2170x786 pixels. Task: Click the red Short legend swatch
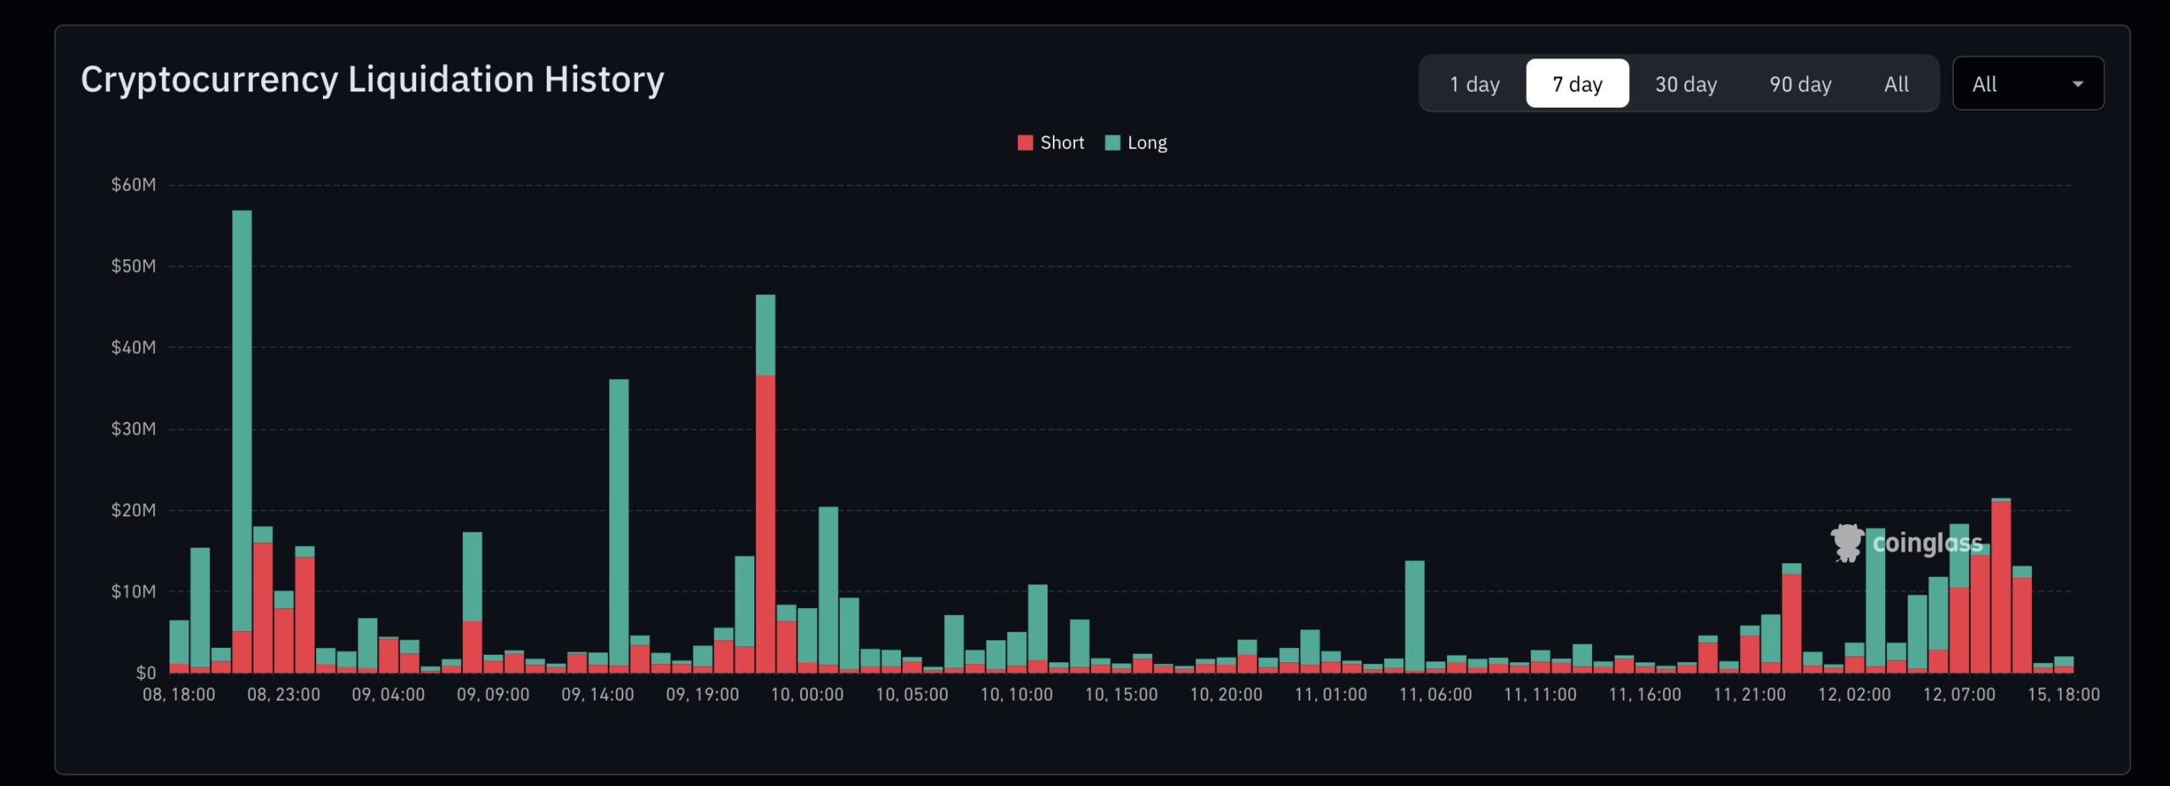[1025, 143]
